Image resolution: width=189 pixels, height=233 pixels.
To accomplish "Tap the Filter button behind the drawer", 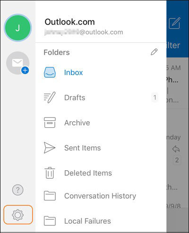I will point(173,45).
